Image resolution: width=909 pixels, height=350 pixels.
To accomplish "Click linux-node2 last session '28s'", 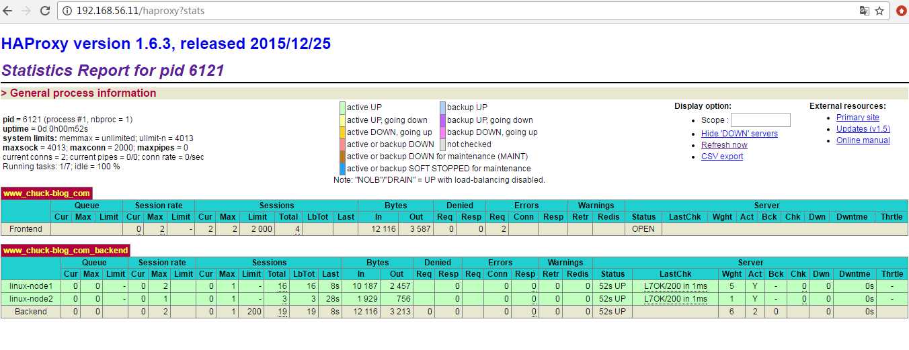I will click(x=330, y=299).
